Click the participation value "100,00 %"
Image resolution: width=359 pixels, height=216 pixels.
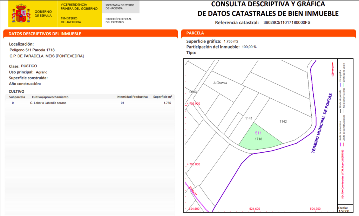[249, 47]
